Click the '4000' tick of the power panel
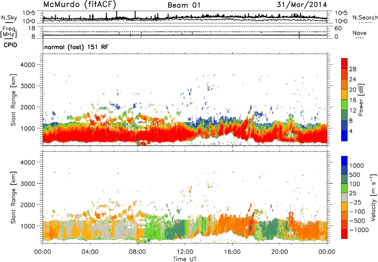Image resolution: width=378 pixels, height=262 pixels. click(27, 65)
